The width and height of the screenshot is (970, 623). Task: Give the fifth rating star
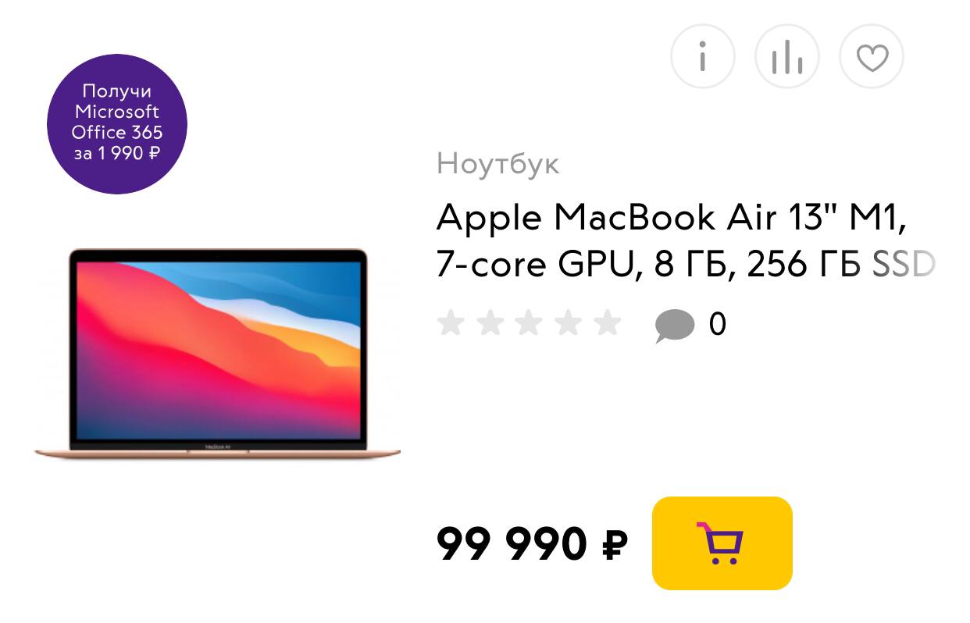(607, 323)
